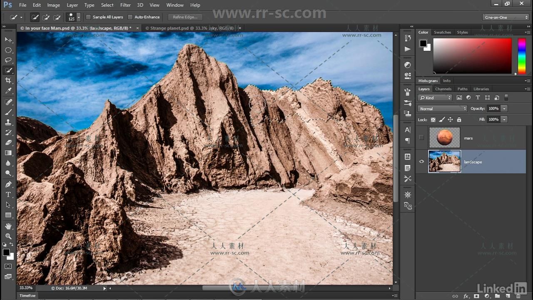Open the Actions panel play icon
This screenshot has height=300, width=533.
(x=408, y=49)
